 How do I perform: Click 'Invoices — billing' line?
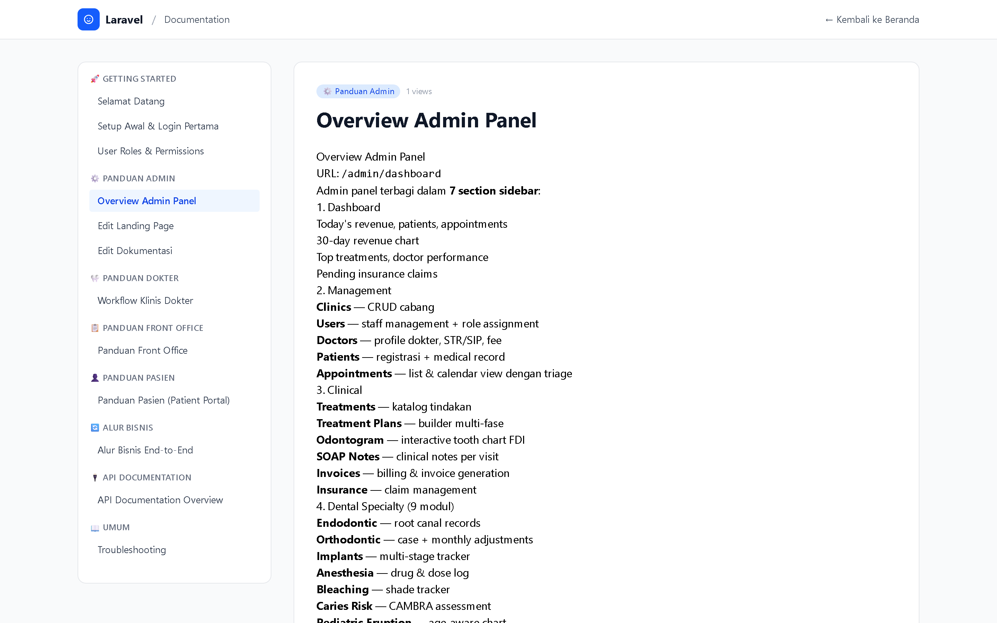point(413,473)
